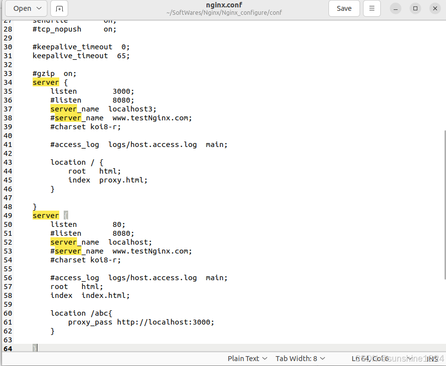Click '#listen 8080;' on line 51
The height and width of the screenshot is (366, 446).
point(92,233)
